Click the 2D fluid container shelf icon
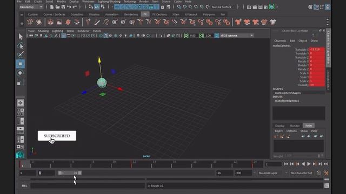The height and width of the screenshot is (194, 346). tap(59, 22)
